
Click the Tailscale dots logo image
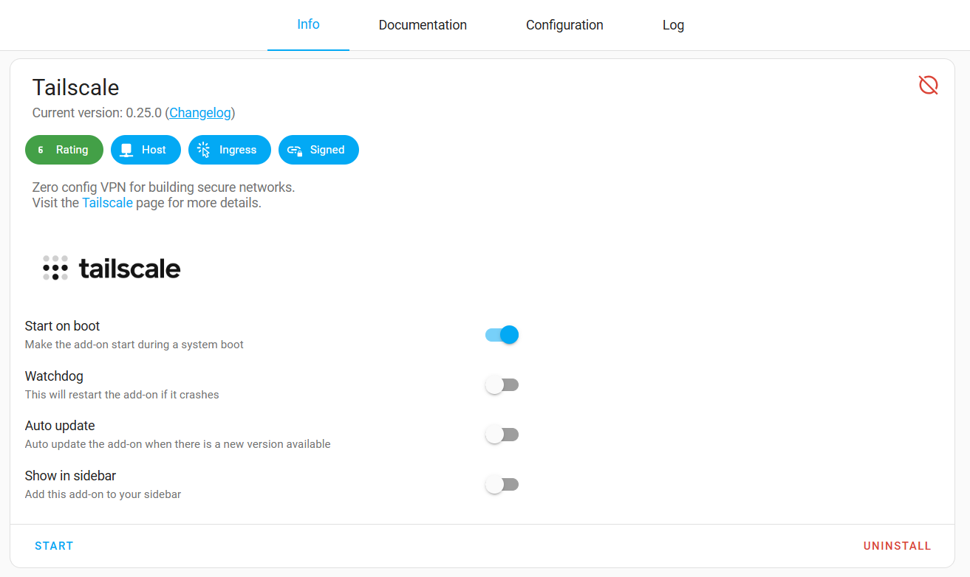point(112,268)
